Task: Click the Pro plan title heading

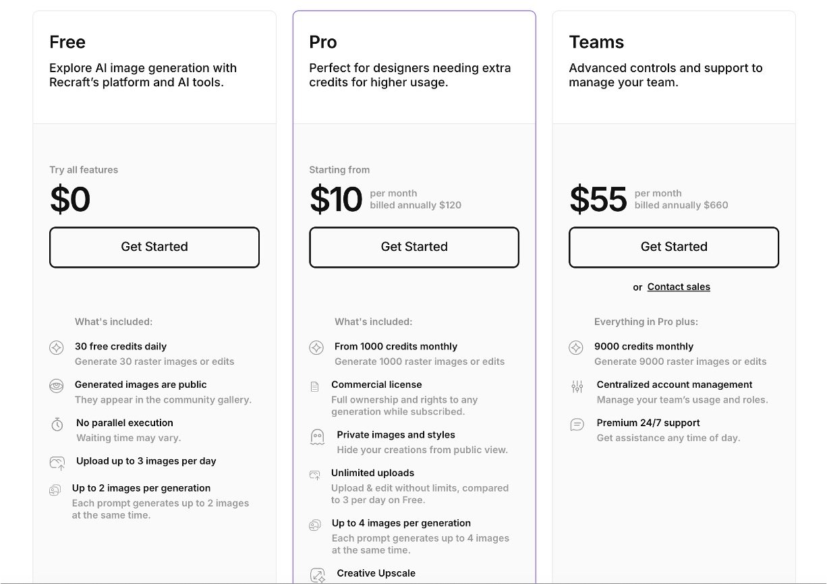Action: pos(323,42)
